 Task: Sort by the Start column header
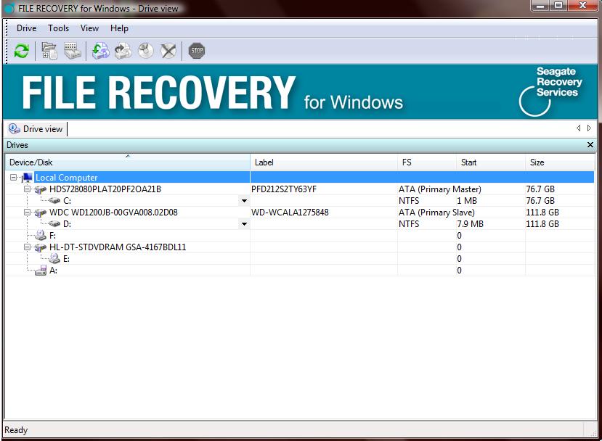pos(491,162)
